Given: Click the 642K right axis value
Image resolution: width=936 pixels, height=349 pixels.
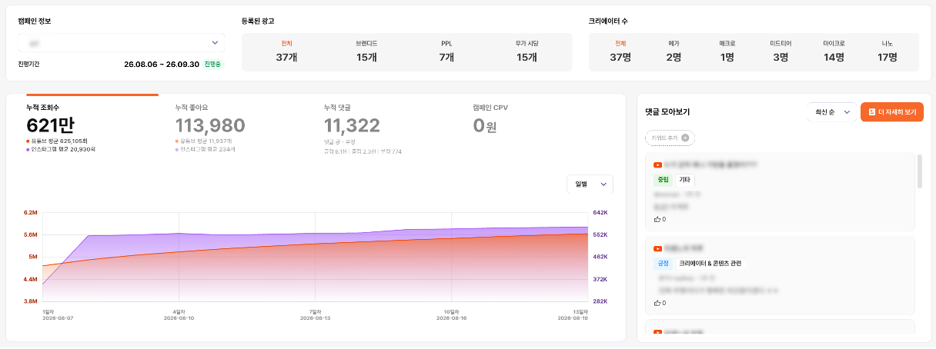Looking at the screenshot, I should click(600, 212).
